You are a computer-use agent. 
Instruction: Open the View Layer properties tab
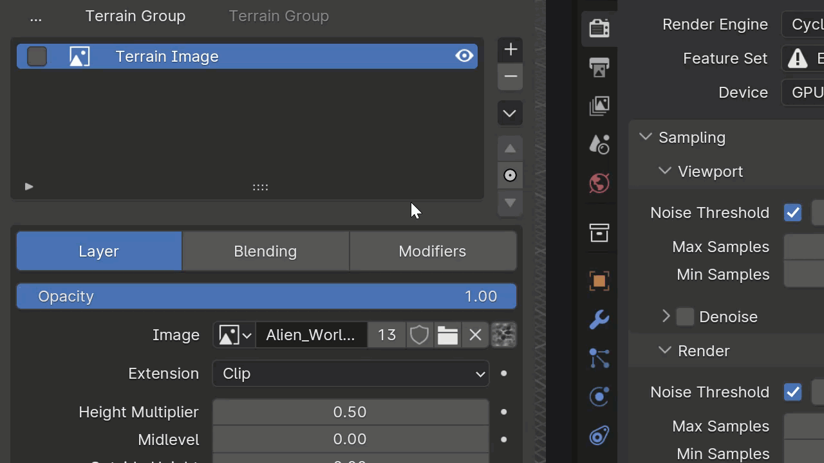pos(599,105)
